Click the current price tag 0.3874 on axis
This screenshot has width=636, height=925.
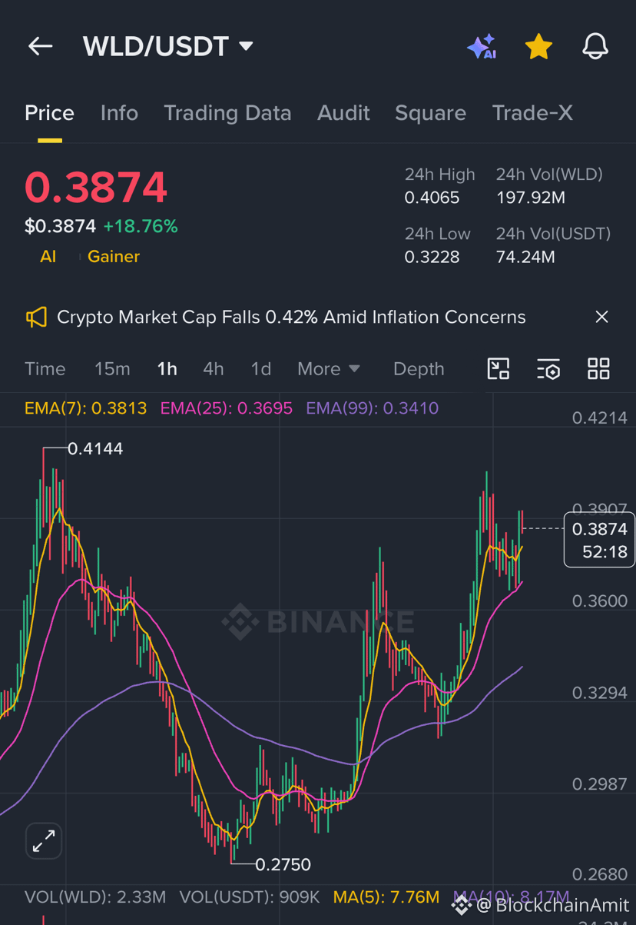(600, 540)
